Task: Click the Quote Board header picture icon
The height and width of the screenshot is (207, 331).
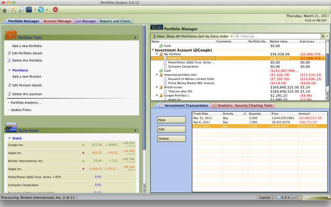Action: (x=11, y=128)
